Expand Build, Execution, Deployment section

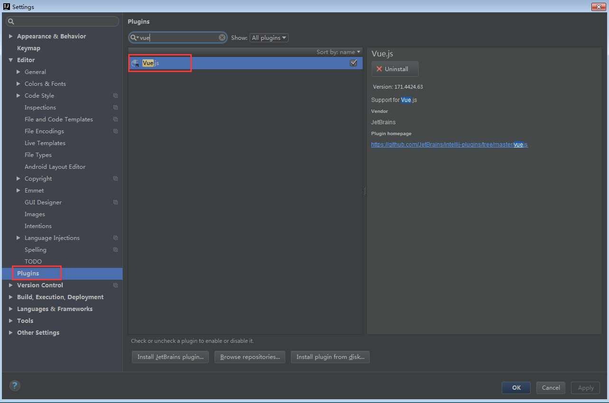pos(11,297)
